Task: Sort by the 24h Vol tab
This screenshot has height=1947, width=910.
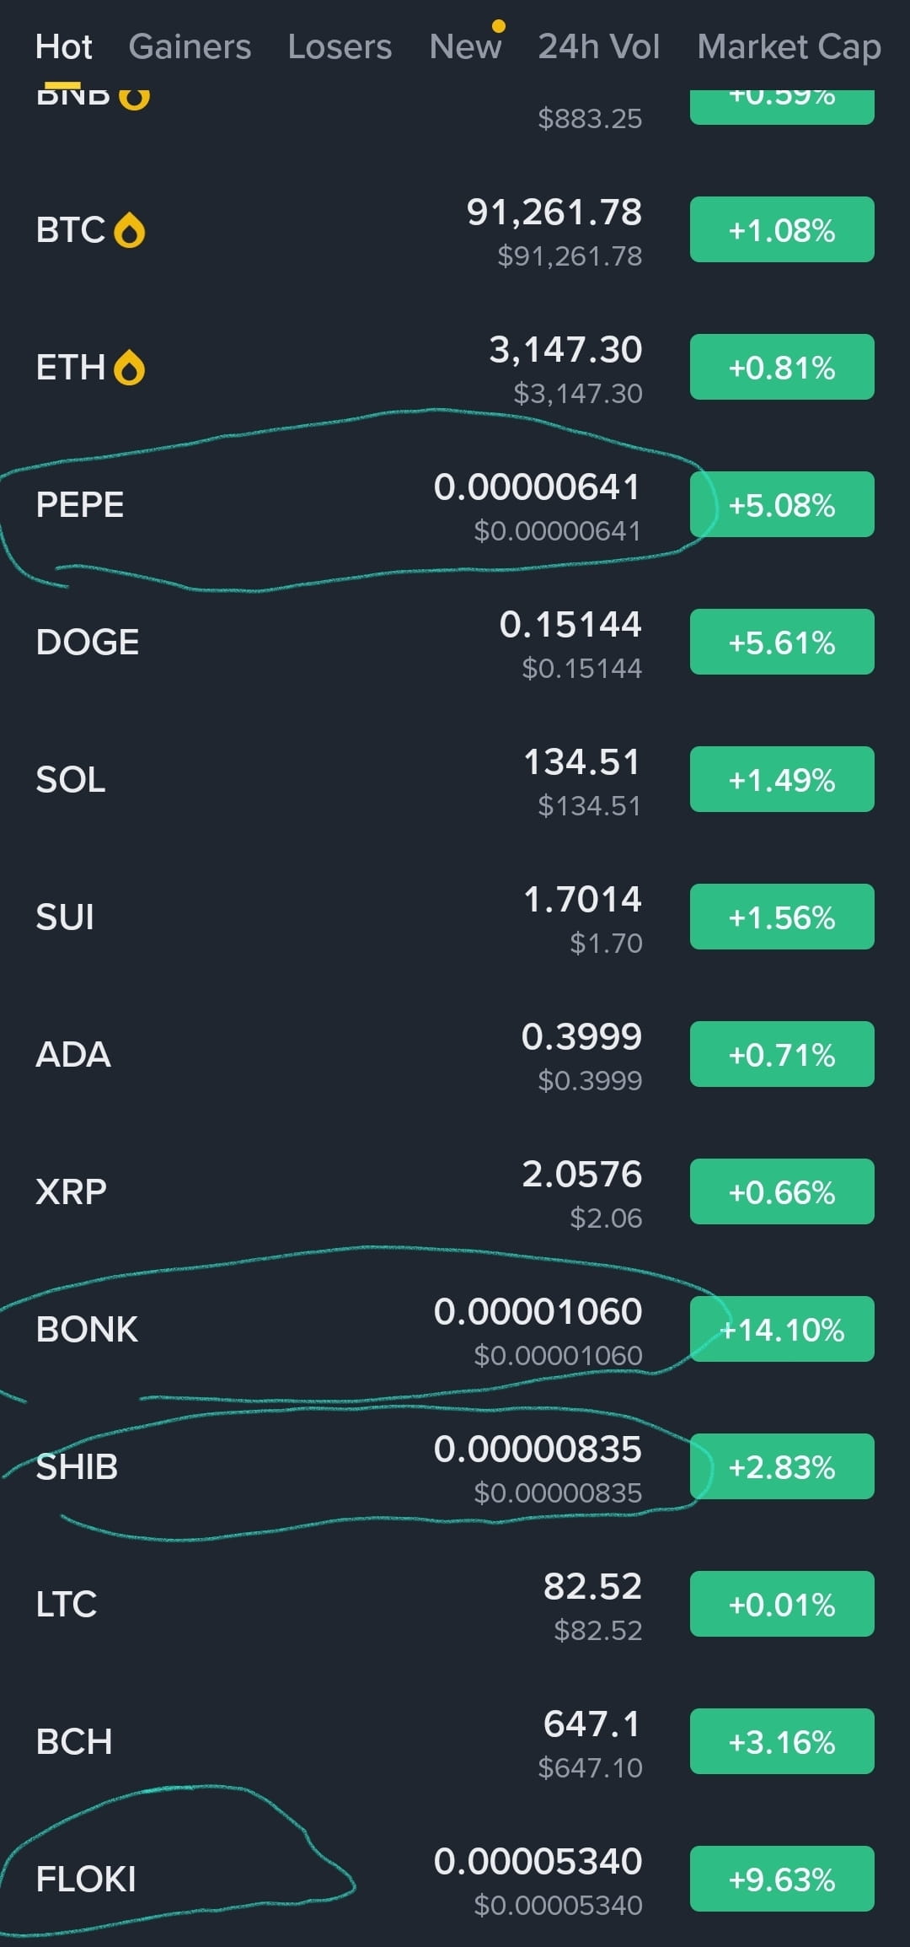Action: (x=598, y=46)
